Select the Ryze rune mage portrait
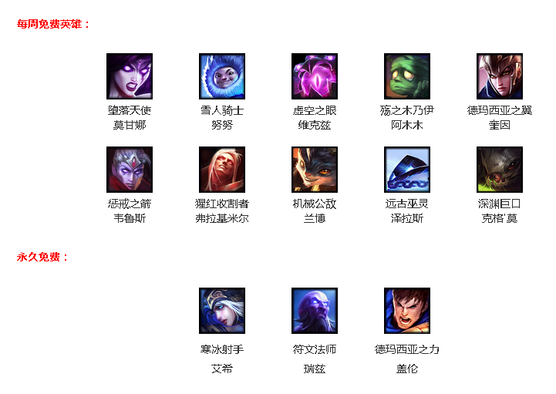 315,311
